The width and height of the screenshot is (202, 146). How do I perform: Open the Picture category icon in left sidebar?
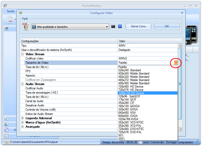[x=6, y=124]
